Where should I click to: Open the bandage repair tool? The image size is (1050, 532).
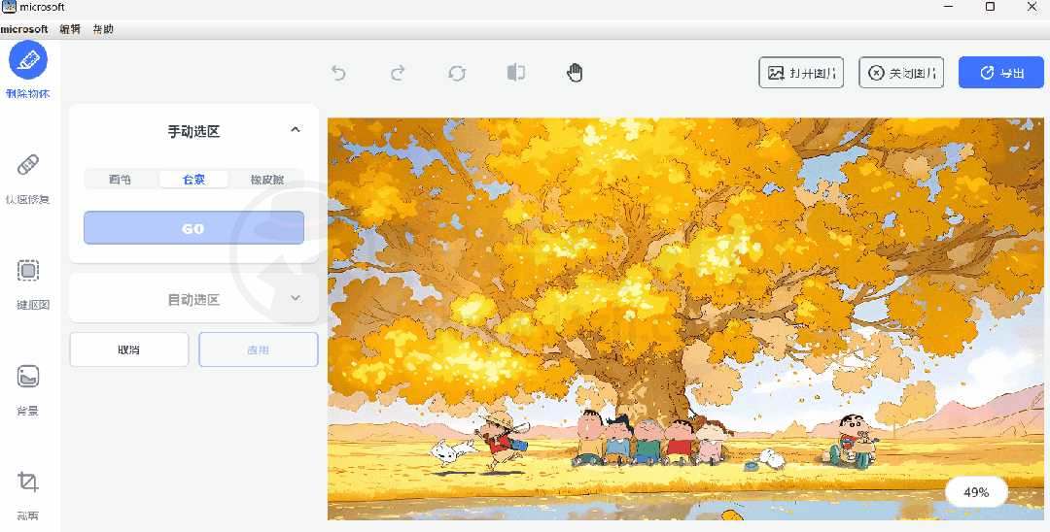click(x=28, y=165)
